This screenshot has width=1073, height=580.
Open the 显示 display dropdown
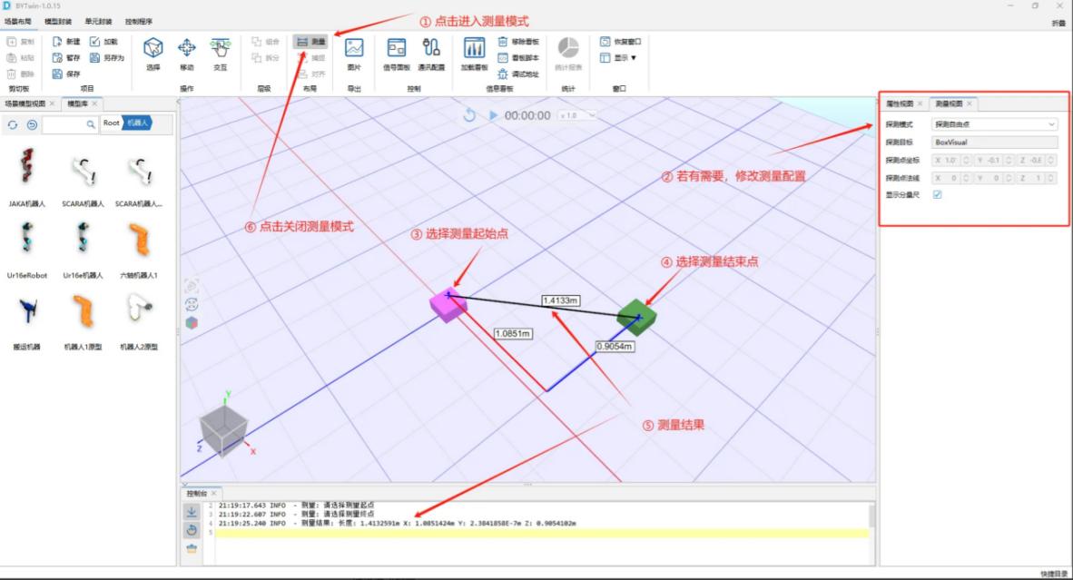(x=618, y=57)
